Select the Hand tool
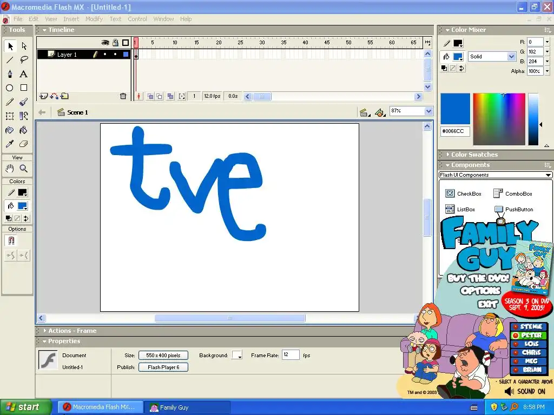554x415 pixels. pyautogui.click(x=10, y=169)
